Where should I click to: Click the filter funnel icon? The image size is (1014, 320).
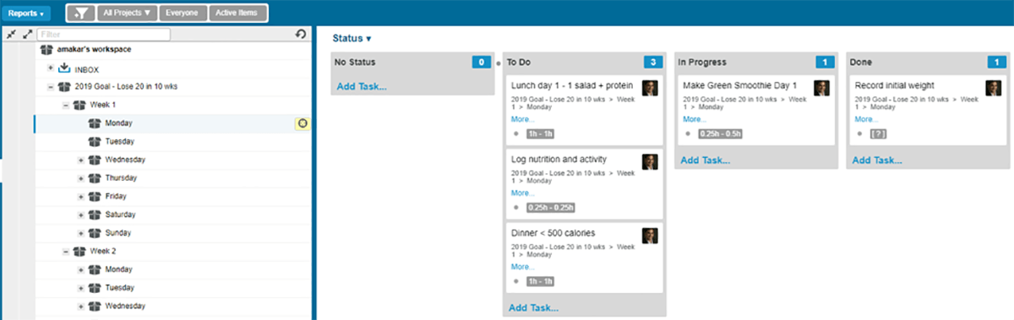pos(79,14)
